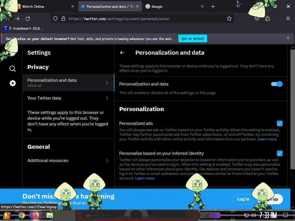
Task: Uncheck the Personalized ads checkbox
Action: point(279,123)
